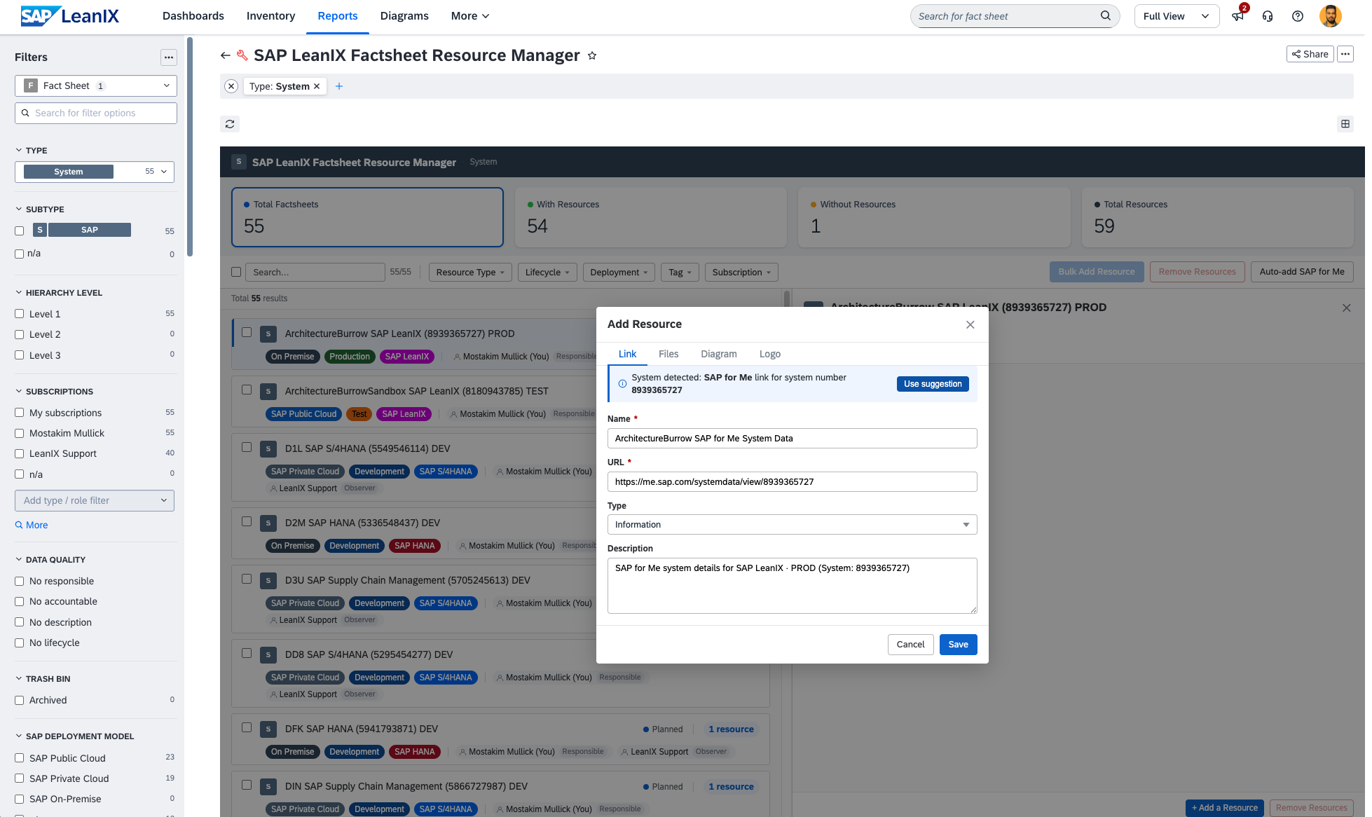This screenshot has width=1372, height=817.
Task: Click the S subtype icon beside SAP filter
Action: [x=40, y=230]
